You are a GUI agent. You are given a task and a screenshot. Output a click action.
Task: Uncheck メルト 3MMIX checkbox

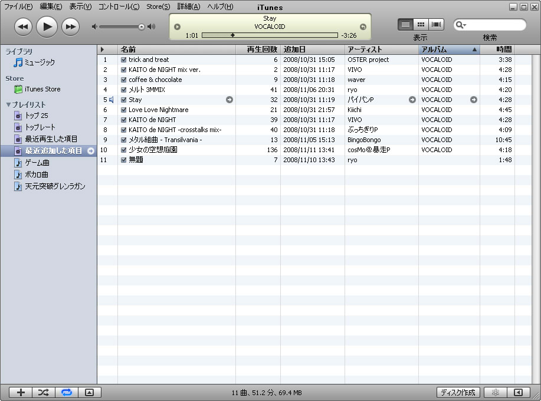click(x=123, y=90)
